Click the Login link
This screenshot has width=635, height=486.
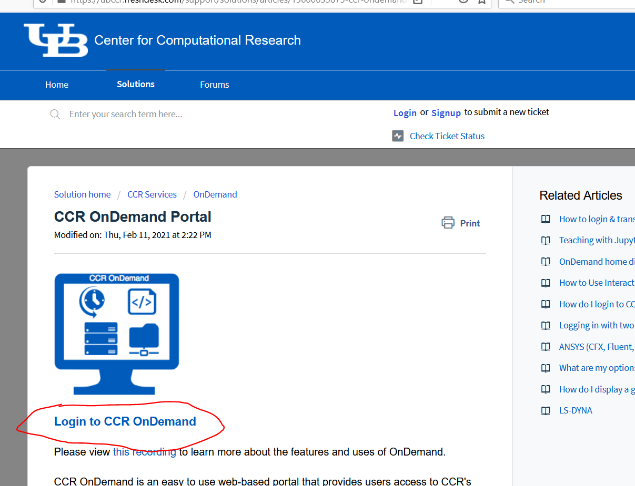pyautogui.click(x=405, y=112)
